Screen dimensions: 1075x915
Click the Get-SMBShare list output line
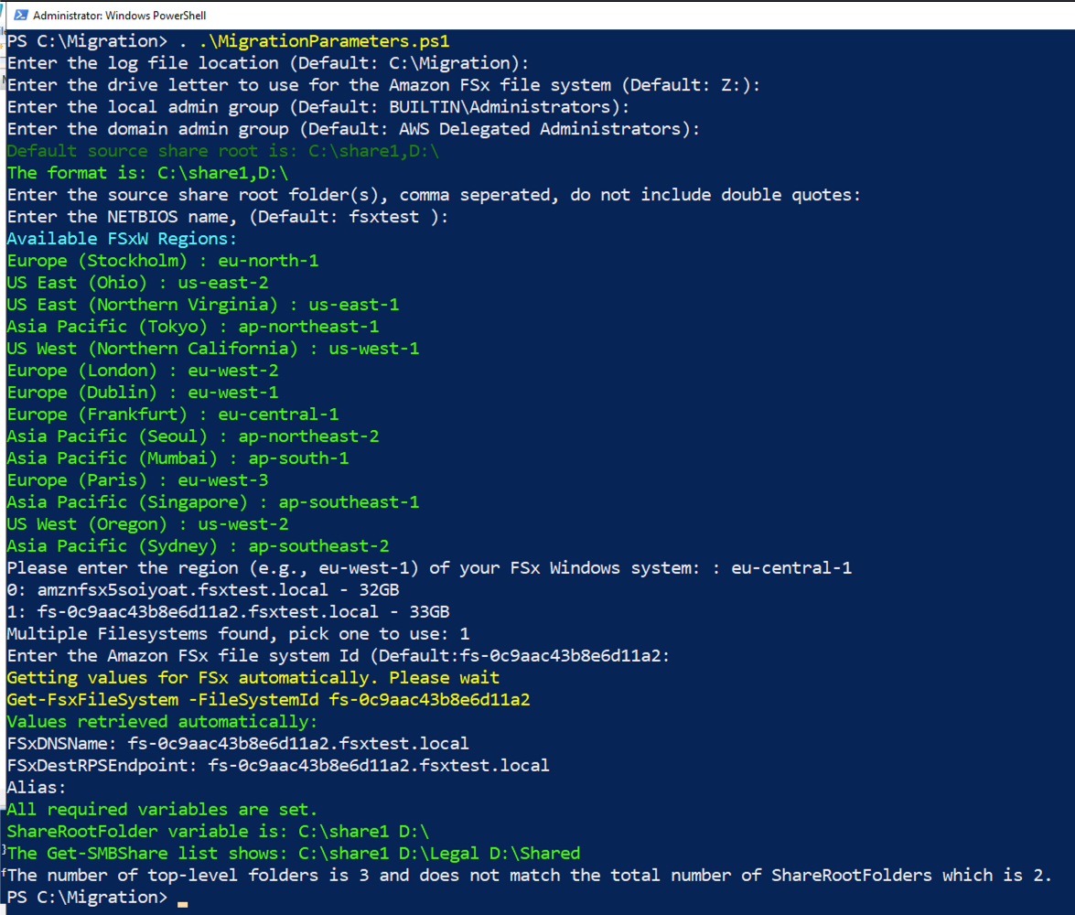point(294,854)
